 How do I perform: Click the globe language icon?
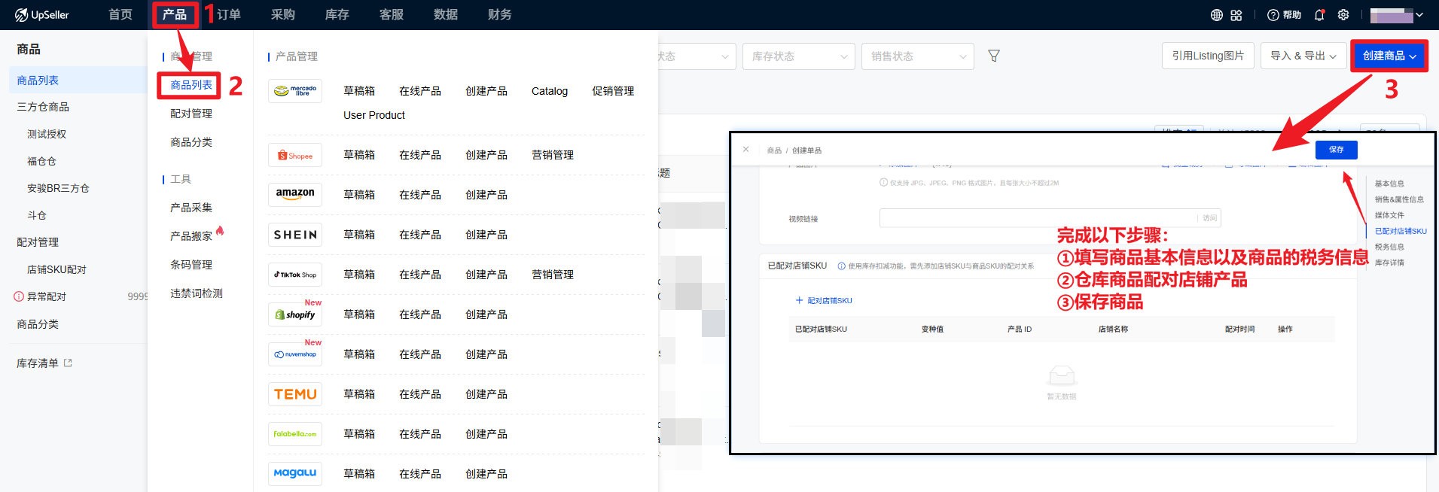1216,15
